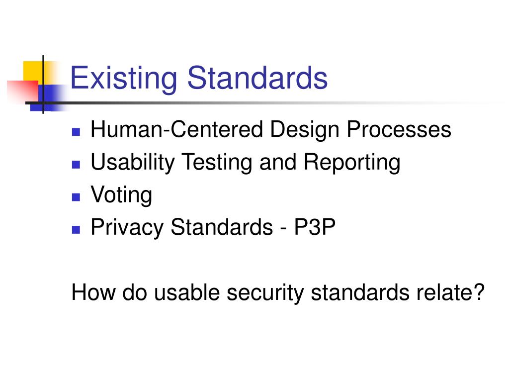The width and height of the screenshot is (509, 382).
Task: Click the word Reporting in the second bullet
Action: coord(352,162)
